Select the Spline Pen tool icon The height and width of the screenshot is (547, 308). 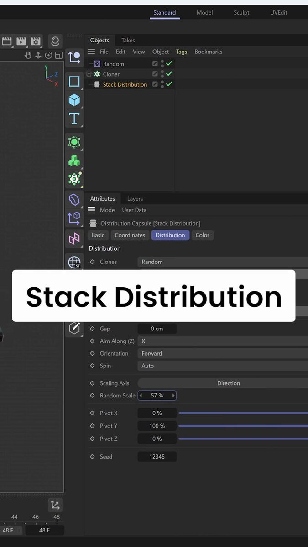click(74, 57)
